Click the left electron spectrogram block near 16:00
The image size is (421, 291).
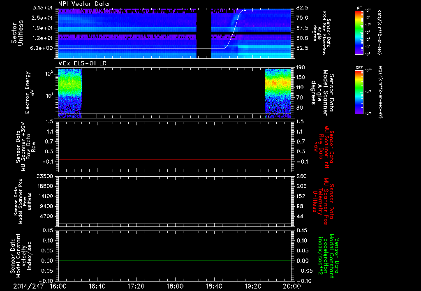click(x=70, y=93)
